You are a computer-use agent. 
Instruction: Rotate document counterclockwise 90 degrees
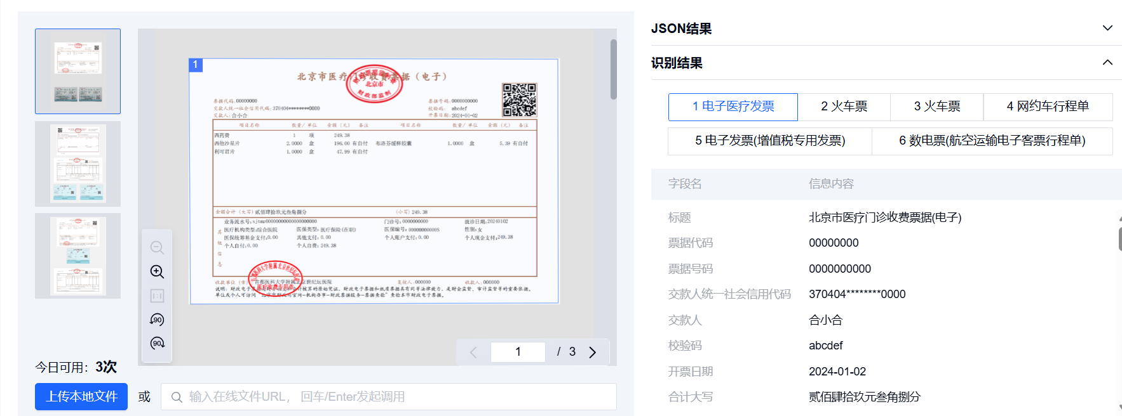[157, 320]
